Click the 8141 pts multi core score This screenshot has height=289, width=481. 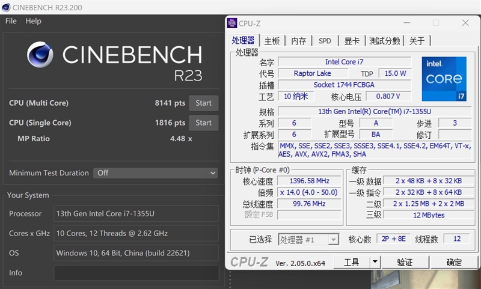point(170,103)
